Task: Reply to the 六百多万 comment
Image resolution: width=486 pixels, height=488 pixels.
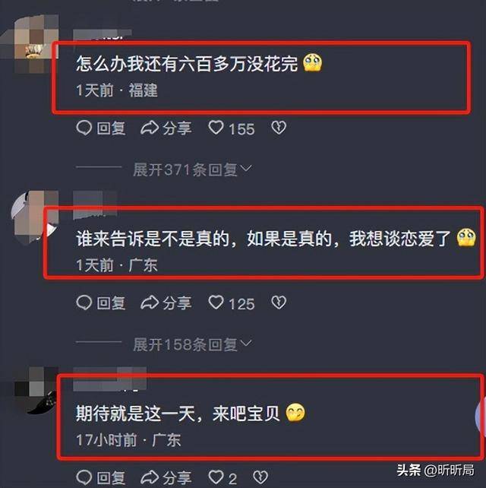Action: coord(101,128)
